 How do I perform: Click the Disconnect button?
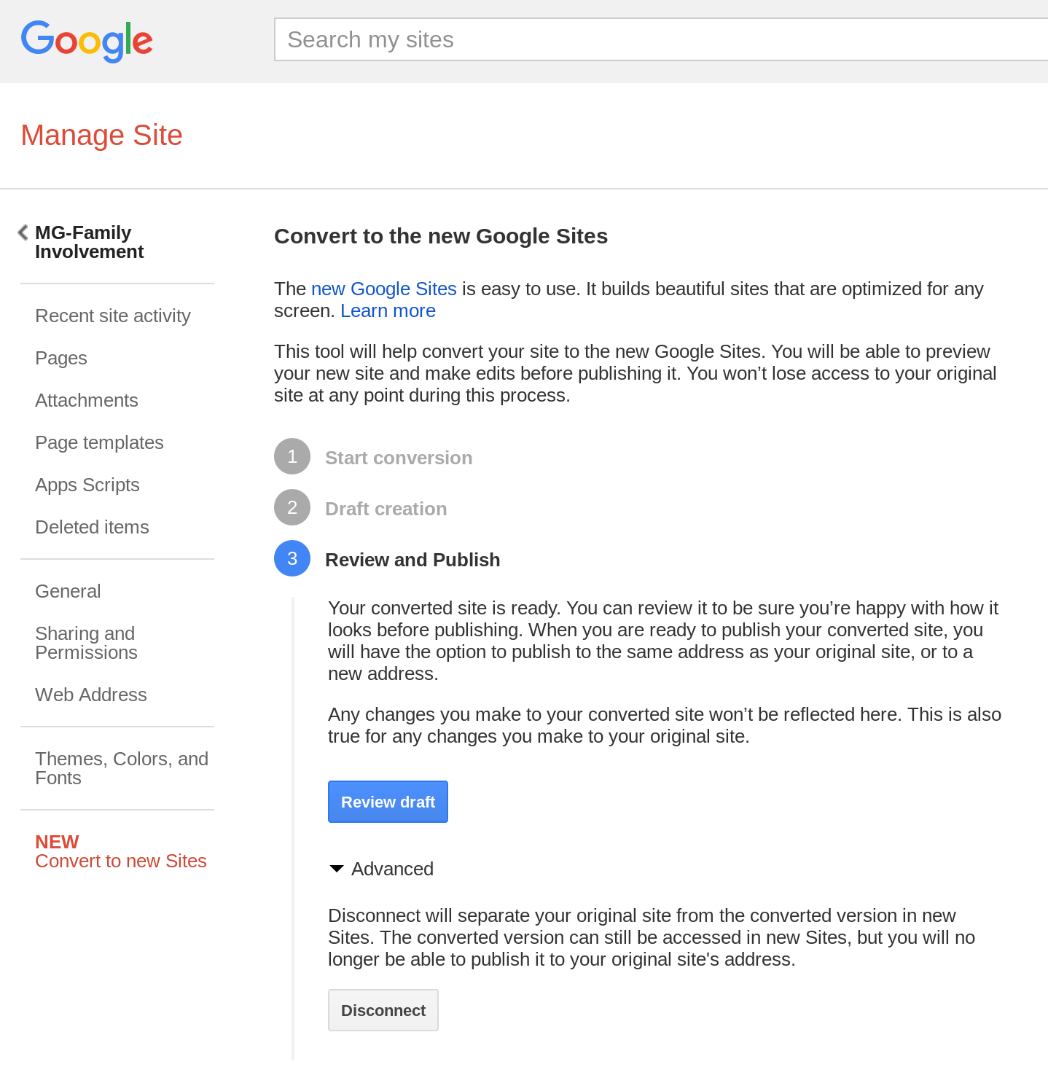pos(383,1010)
